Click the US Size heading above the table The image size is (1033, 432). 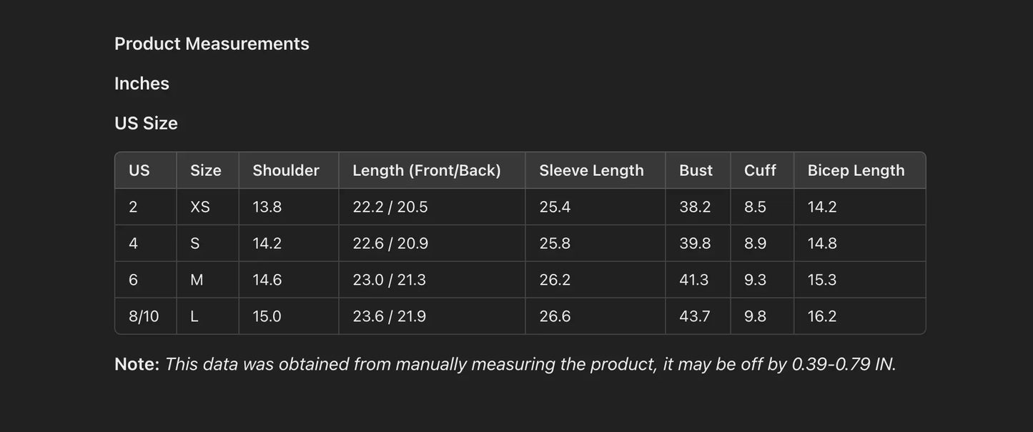tap(146, 123)
